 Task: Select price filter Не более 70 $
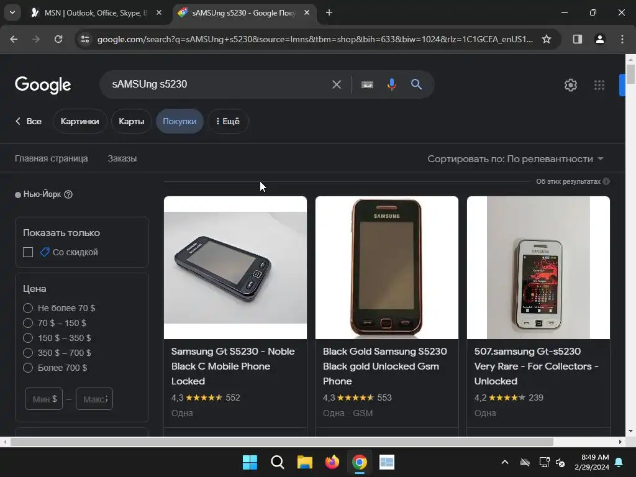(x=28, y=308)
